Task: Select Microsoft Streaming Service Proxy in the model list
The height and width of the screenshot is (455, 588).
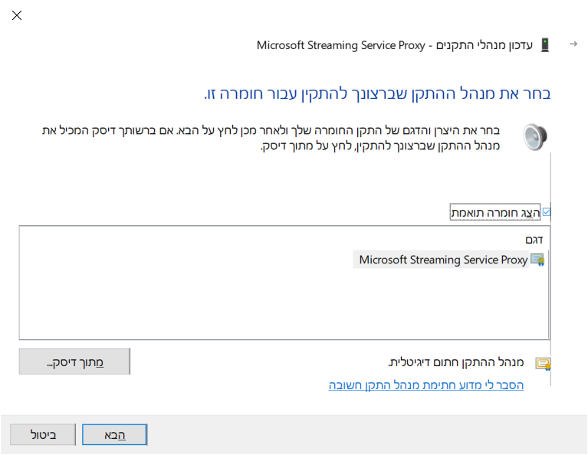Action: click(443, 260)
